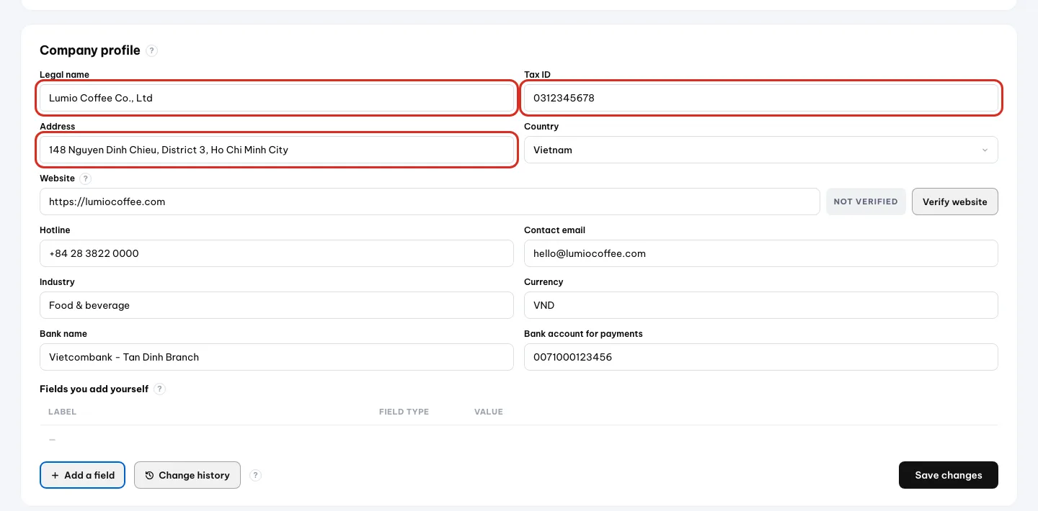Focus the Hotline phone number field
This screenshot has width=1038, height=511.
pyautogui.click(x=277, y=253)
